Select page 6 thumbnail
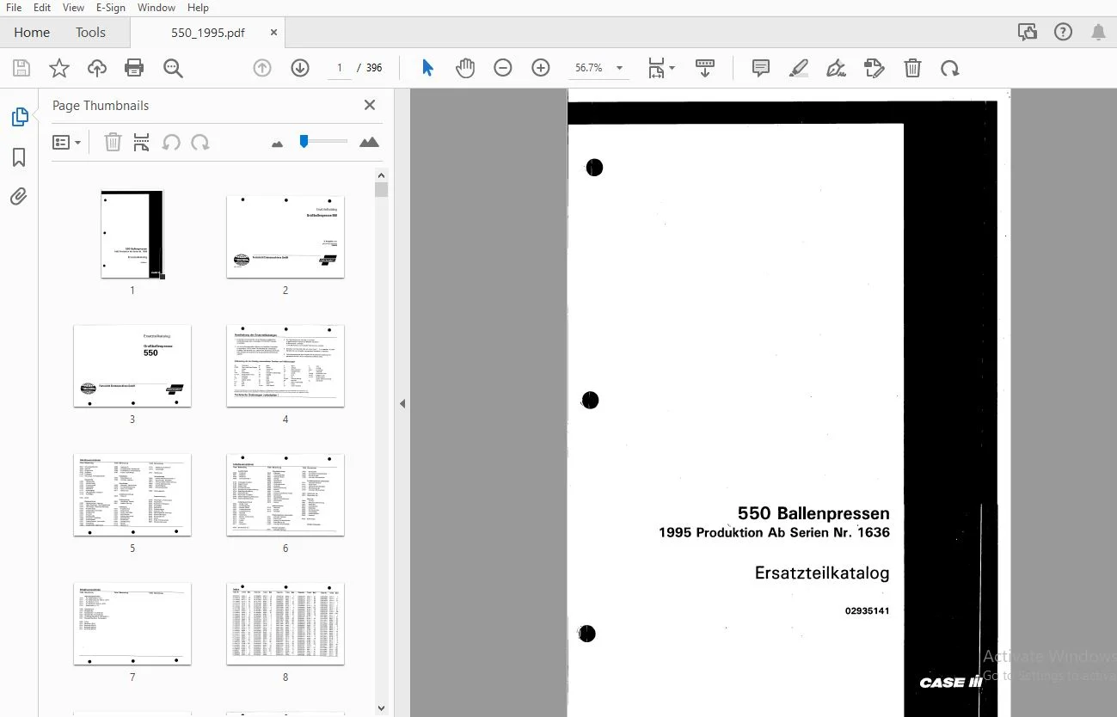 point(285,494)
